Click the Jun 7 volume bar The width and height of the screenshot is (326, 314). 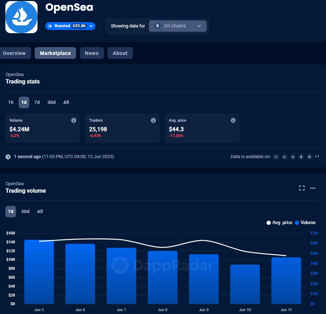(x=121, y=276)
